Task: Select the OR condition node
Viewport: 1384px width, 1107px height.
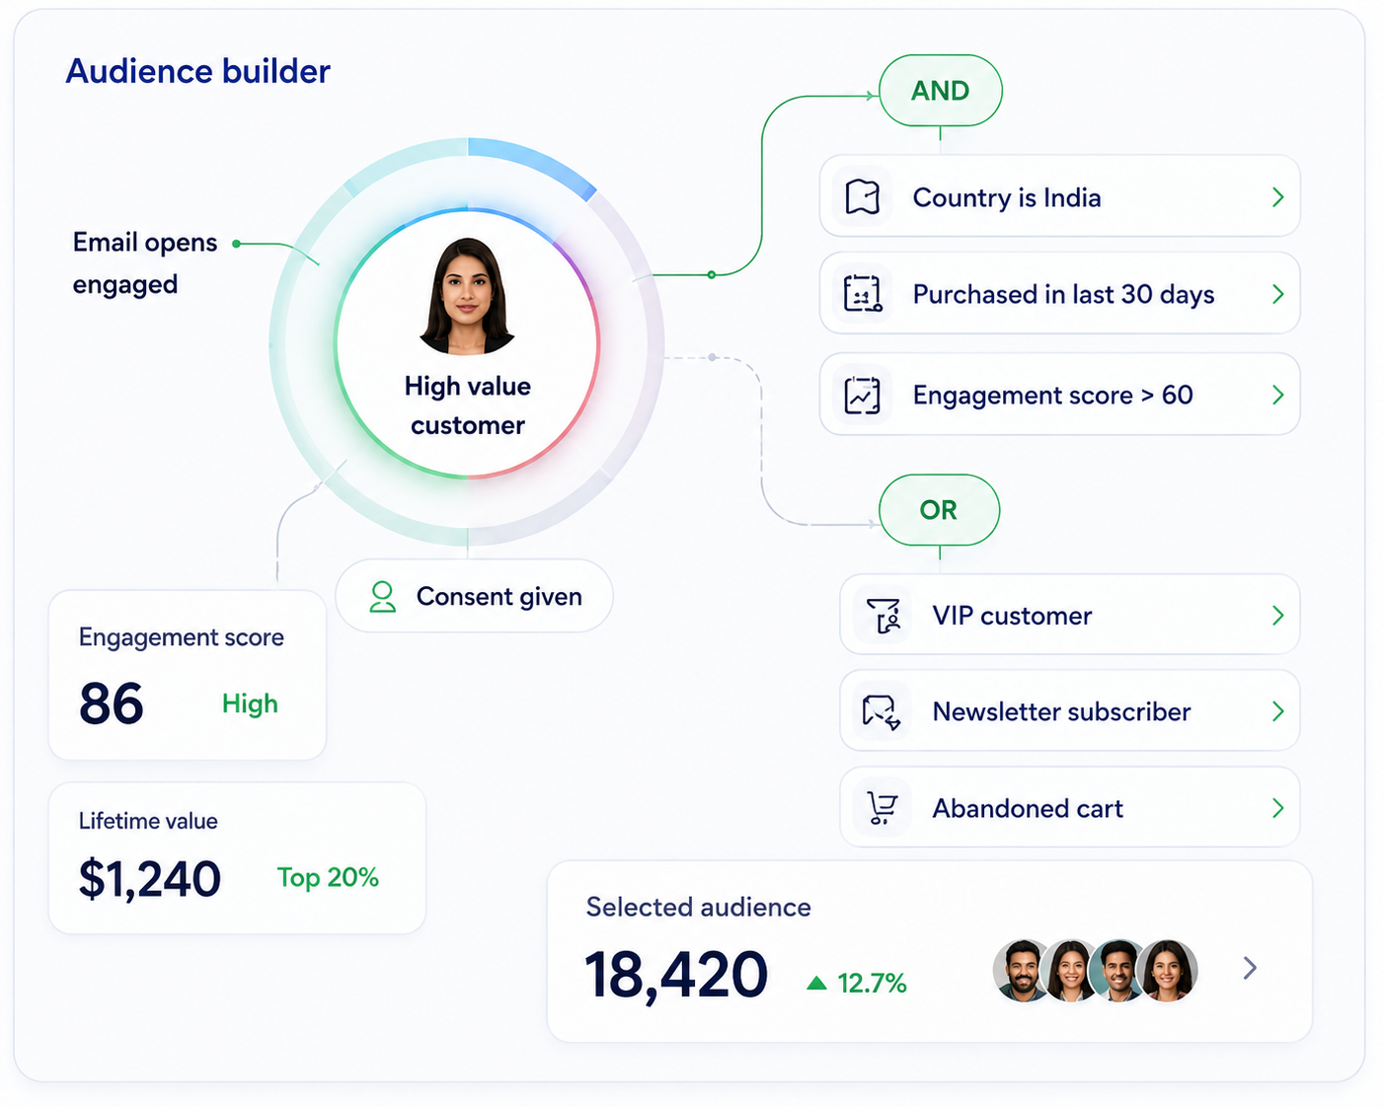Action: (x=939, y=510)
